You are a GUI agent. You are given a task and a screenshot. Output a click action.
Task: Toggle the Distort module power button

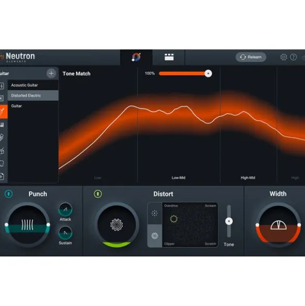tap(98, 194)
